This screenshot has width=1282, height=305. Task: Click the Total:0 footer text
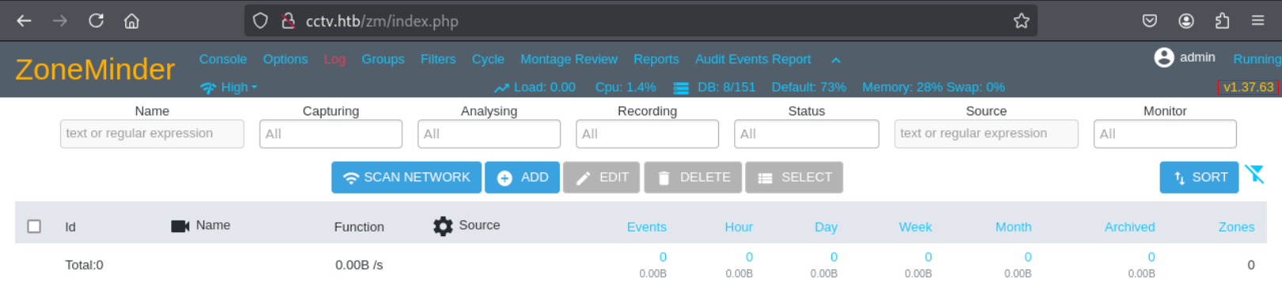pos(84,265)
